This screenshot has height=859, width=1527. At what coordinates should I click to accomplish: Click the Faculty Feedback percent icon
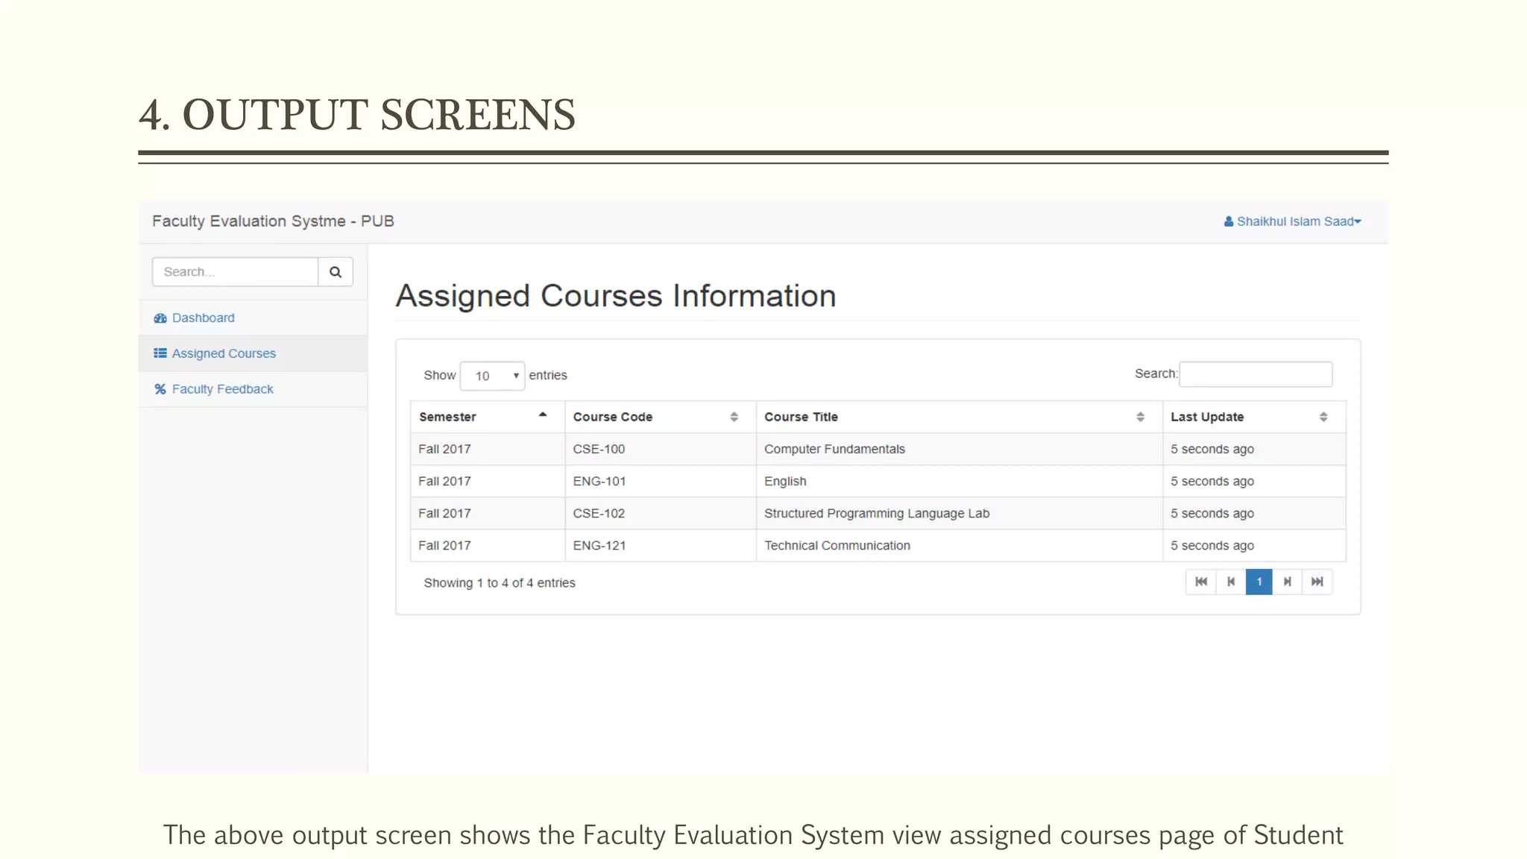pos(160,389)
